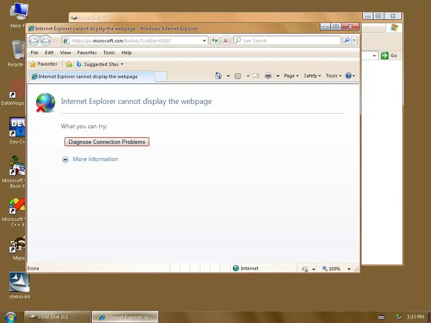Expand the Home button dropdown arrow
This screenshot has width=431, height=323.
tap(228, 76)
